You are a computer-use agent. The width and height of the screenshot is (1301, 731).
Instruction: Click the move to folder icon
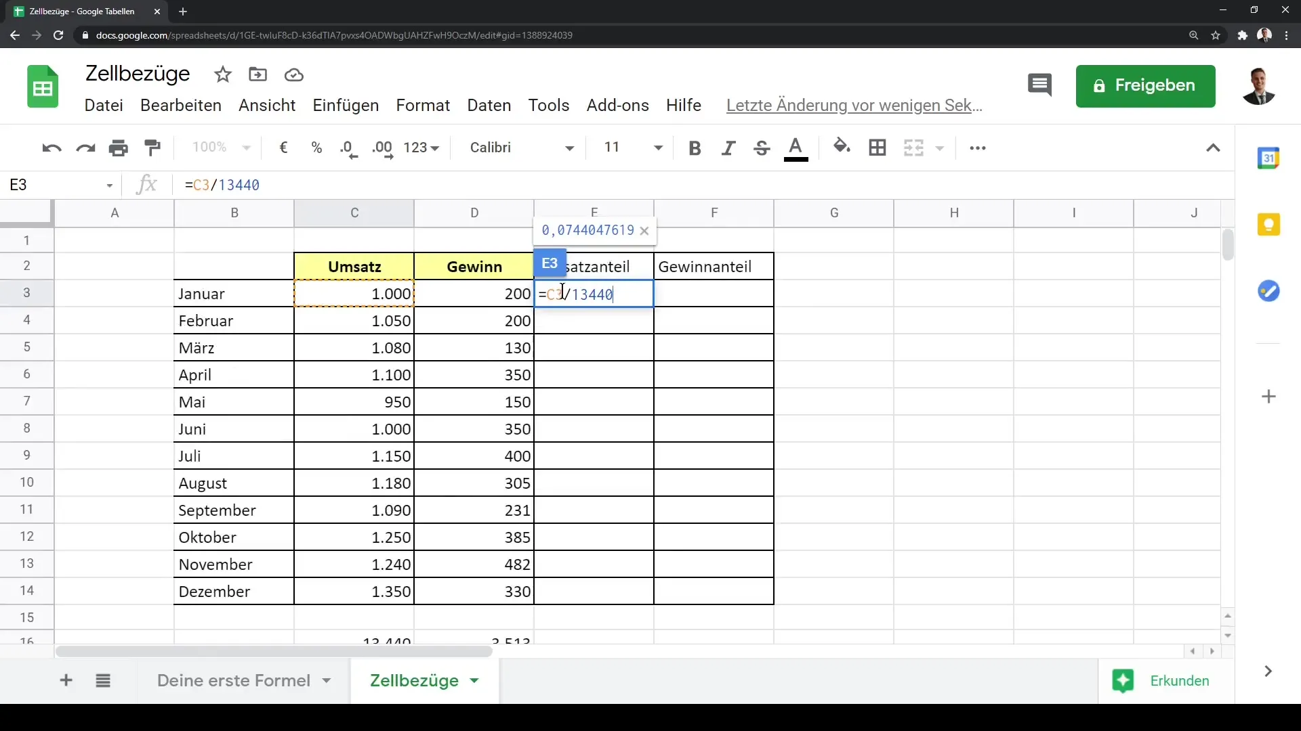click(258, 74)
